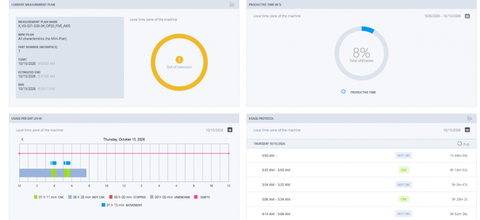Click the 9:05:03 AM start time
This screenshot has width=480, height=220.
click(x=46, y=63)
